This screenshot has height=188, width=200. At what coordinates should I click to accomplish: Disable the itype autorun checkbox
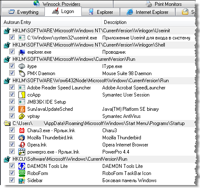coord(12,66)
